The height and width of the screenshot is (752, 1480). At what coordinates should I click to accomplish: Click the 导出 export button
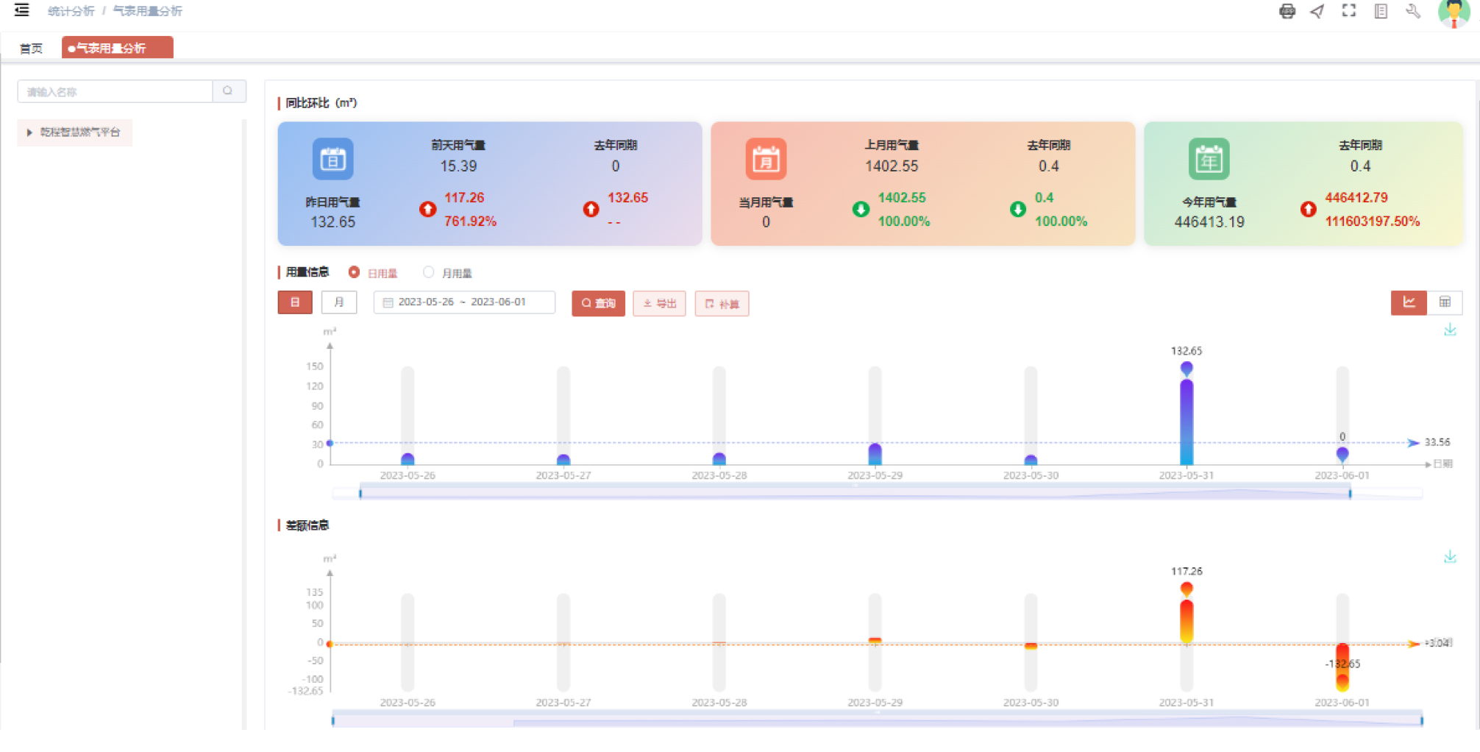(659, 303)
